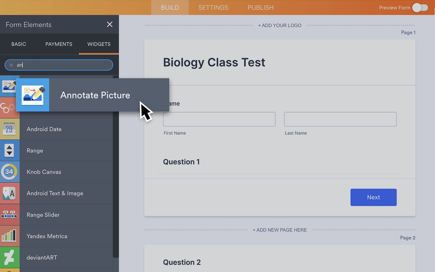The height and width of the screenshot is (272, 435).
Task: Select the Range widget arrows icon
Action: point(10,150)
